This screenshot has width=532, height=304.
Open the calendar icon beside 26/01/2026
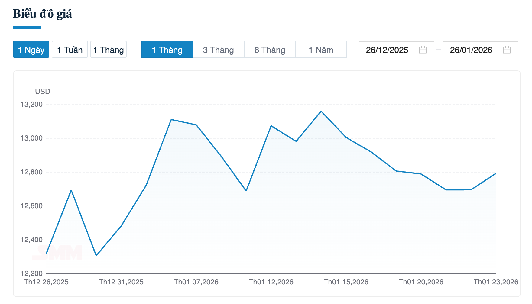tap(507, 50)
